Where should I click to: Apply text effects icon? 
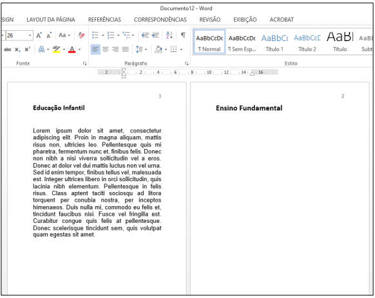pos(42,49)
